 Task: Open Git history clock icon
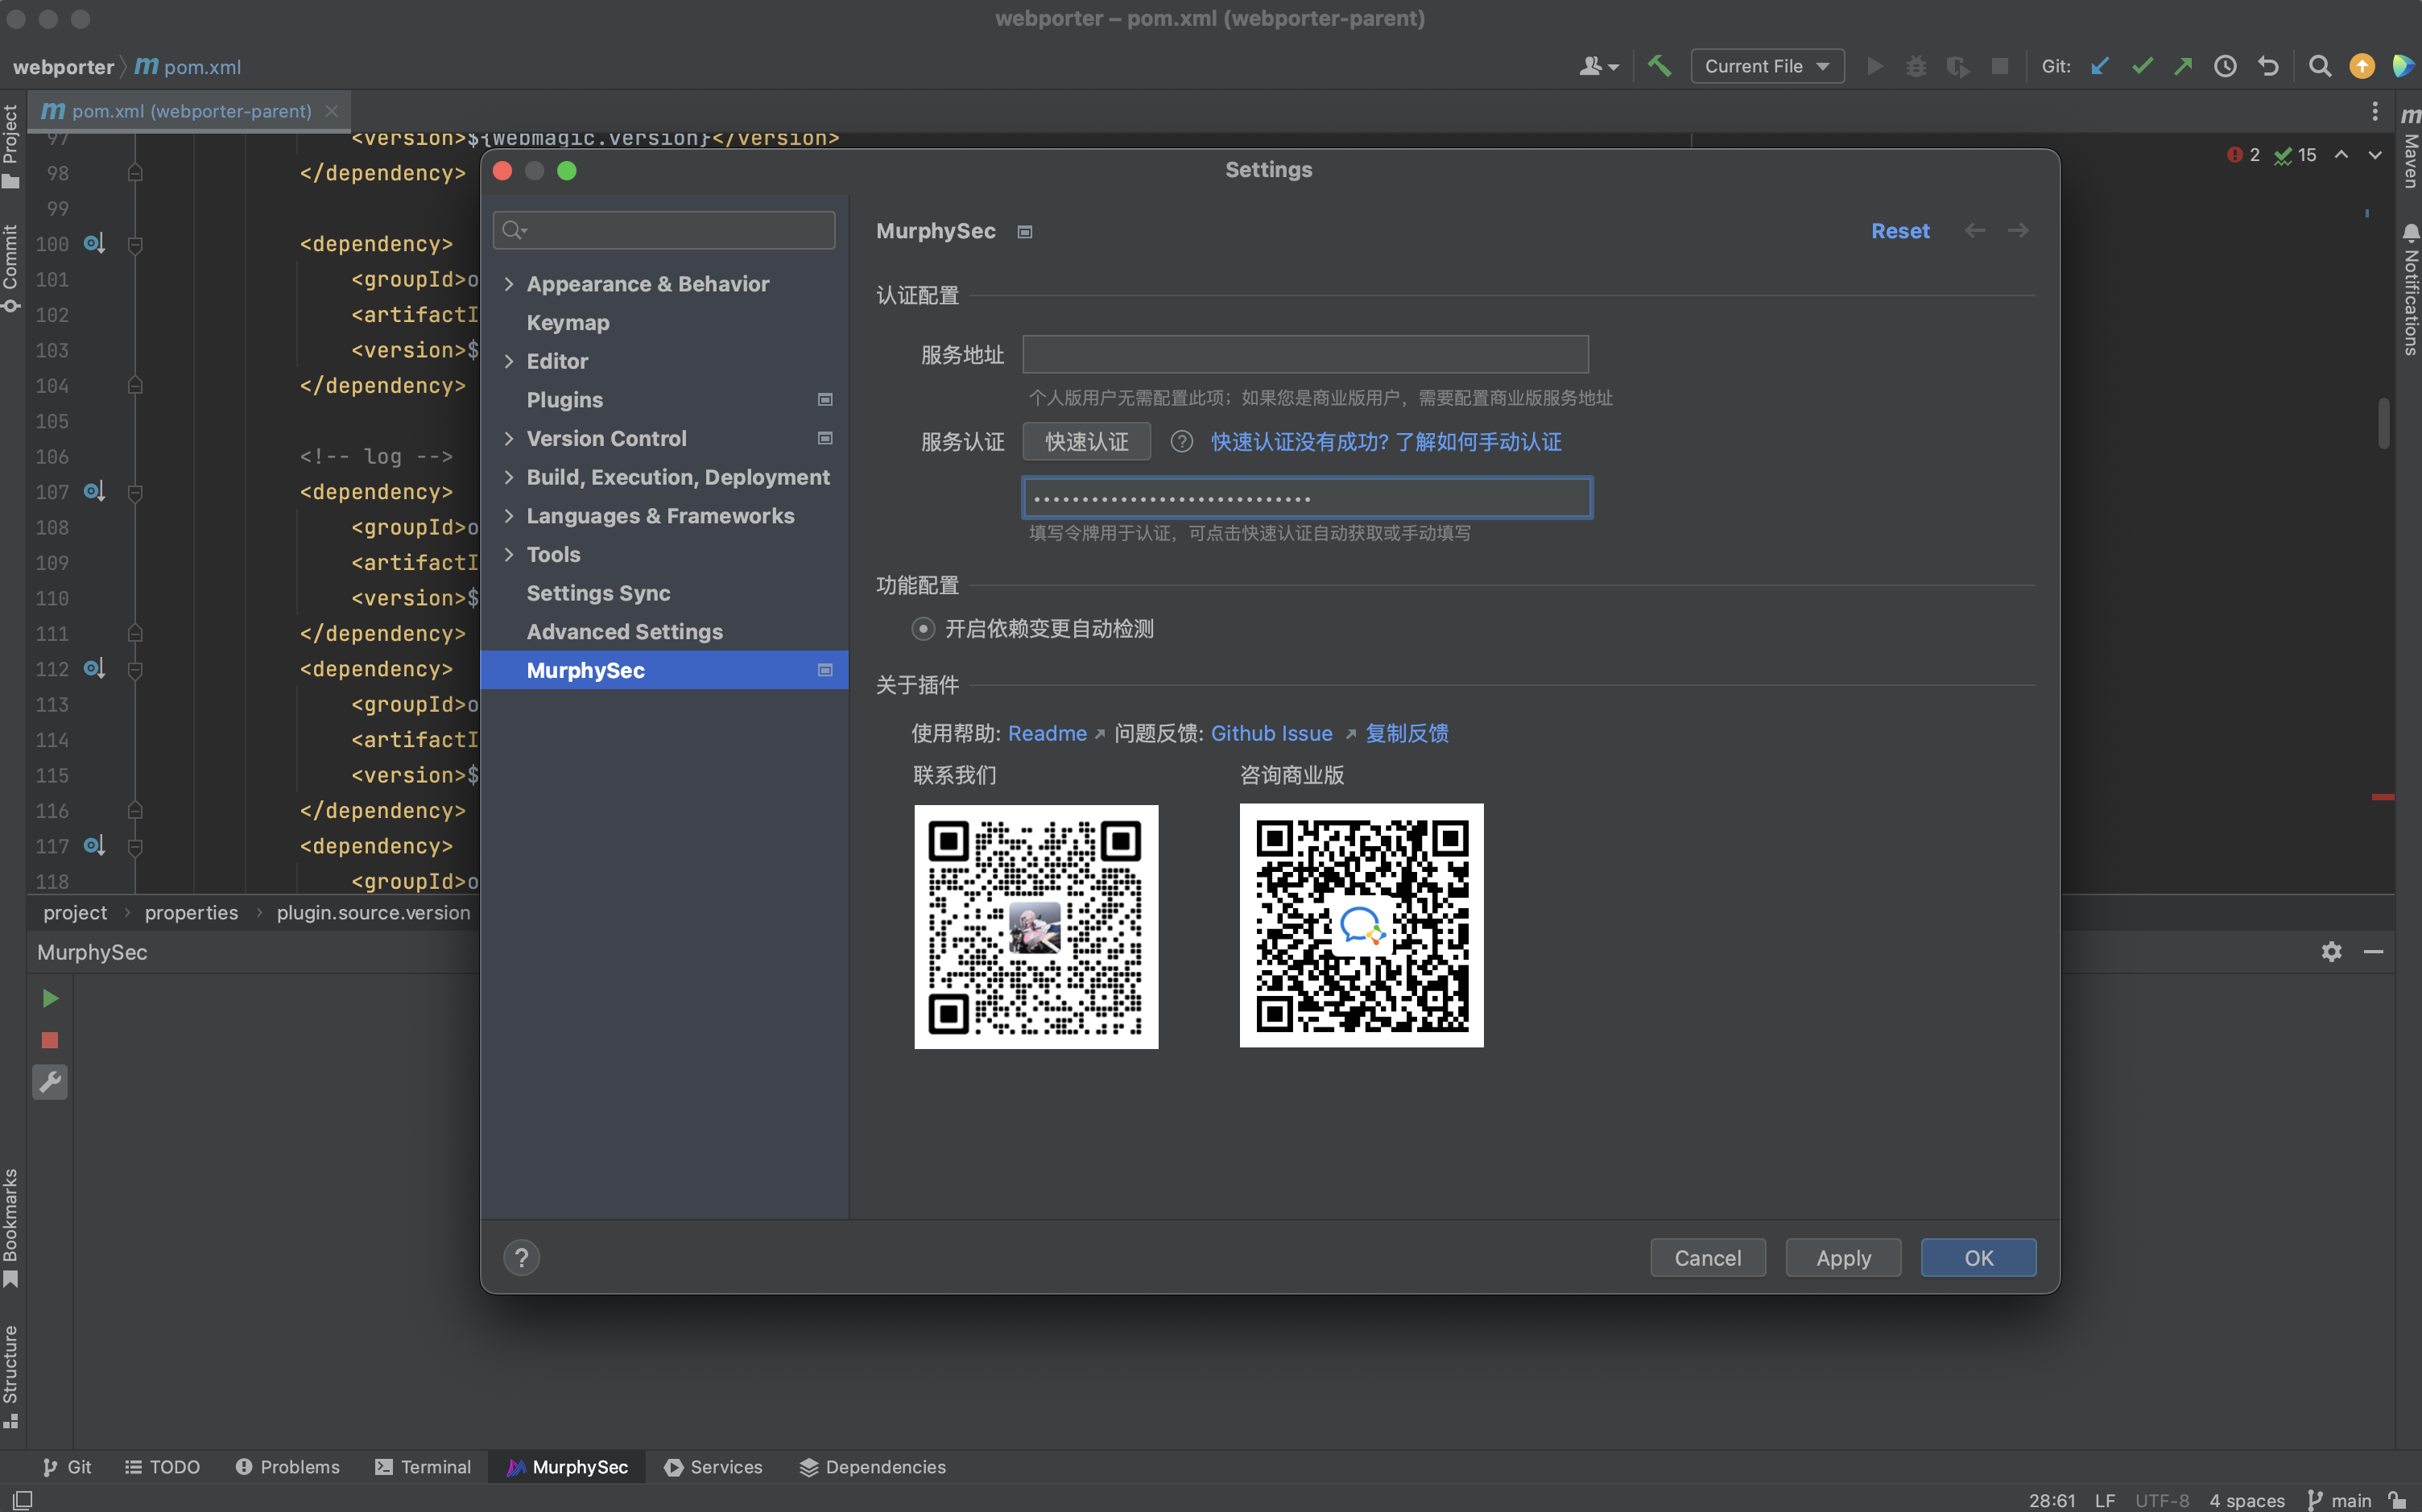pos(2225,66)
